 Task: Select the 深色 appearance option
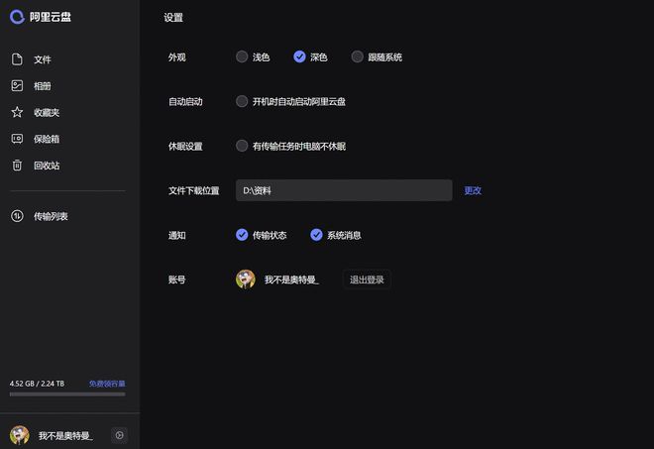pyautogui.click(x=299, y=56)
